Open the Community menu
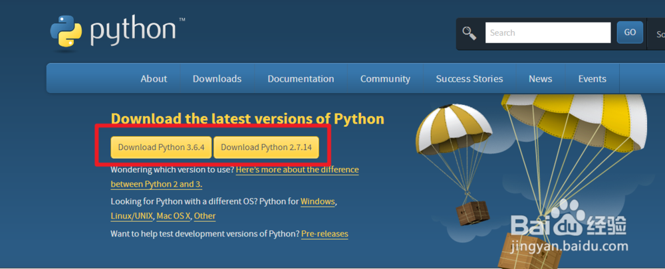Viewport: 665px width, 269px height. [x=385, y=79]
